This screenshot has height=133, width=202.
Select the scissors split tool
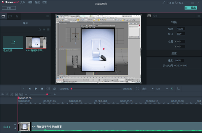[12, 94]
